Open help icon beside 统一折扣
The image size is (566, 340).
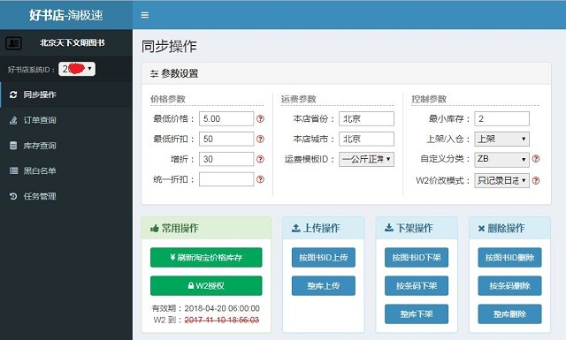(260, 179)
